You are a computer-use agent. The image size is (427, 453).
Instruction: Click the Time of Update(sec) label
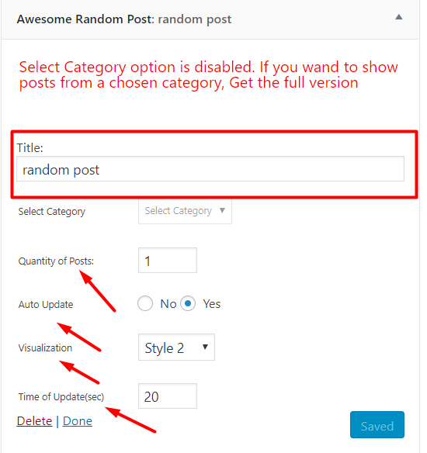pos(61,397)
